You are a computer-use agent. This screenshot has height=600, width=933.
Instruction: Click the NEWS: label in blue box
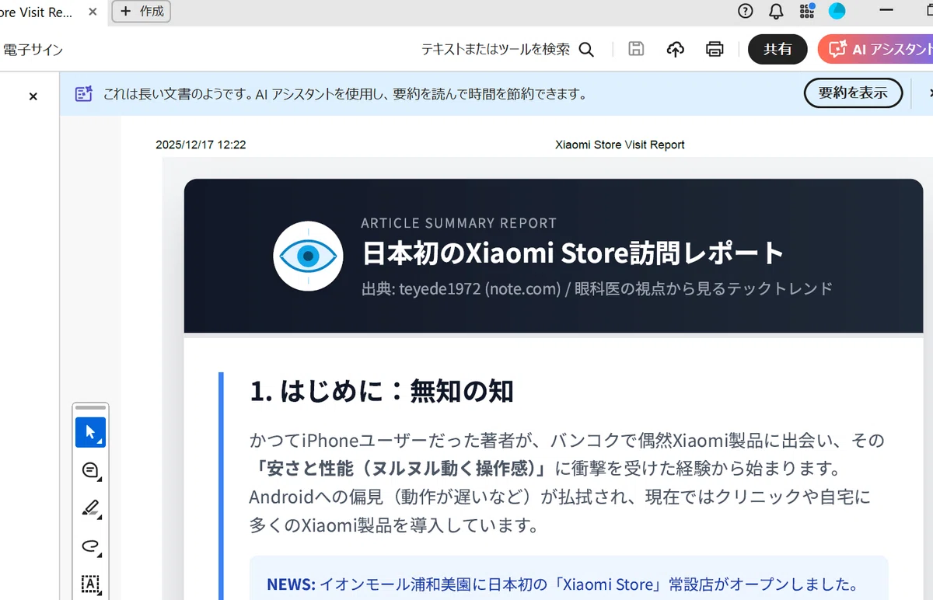[x=291, y=584]
